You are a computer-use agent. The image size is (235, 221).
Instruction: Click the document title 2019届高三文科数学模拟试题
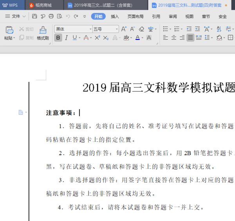(159, 87)
